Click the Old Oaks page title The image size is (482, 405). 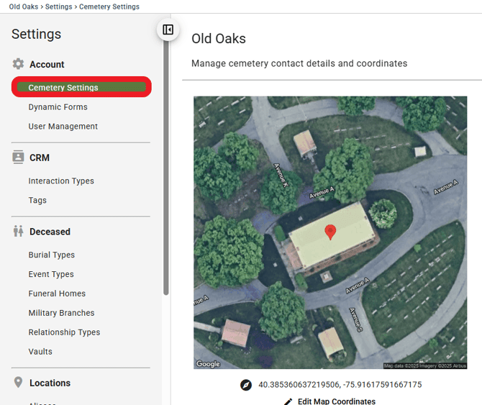pyautogui.click(x=219, y=39)
